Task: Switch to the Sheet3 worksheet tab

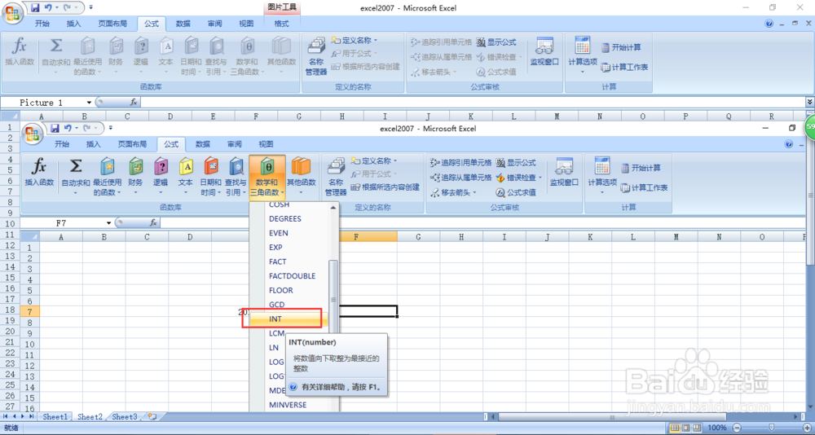Action: tap(125, 417)
